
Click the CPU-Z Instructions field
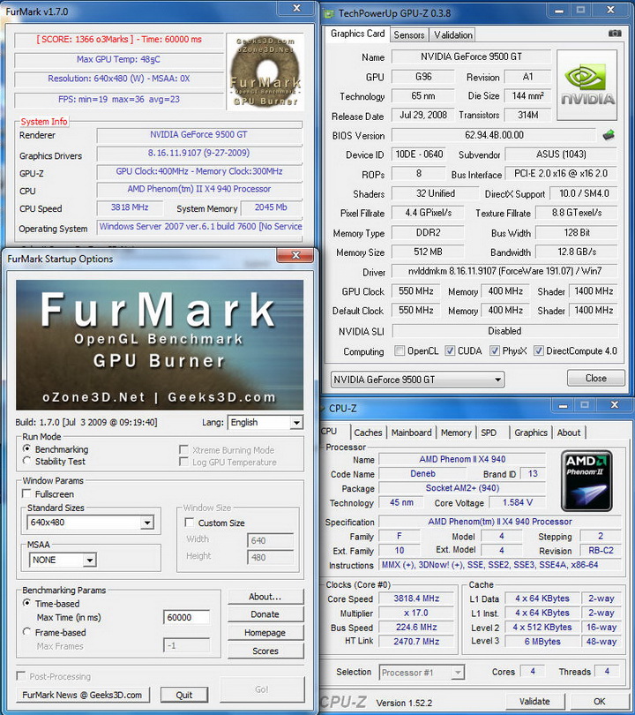click(500, 565)
